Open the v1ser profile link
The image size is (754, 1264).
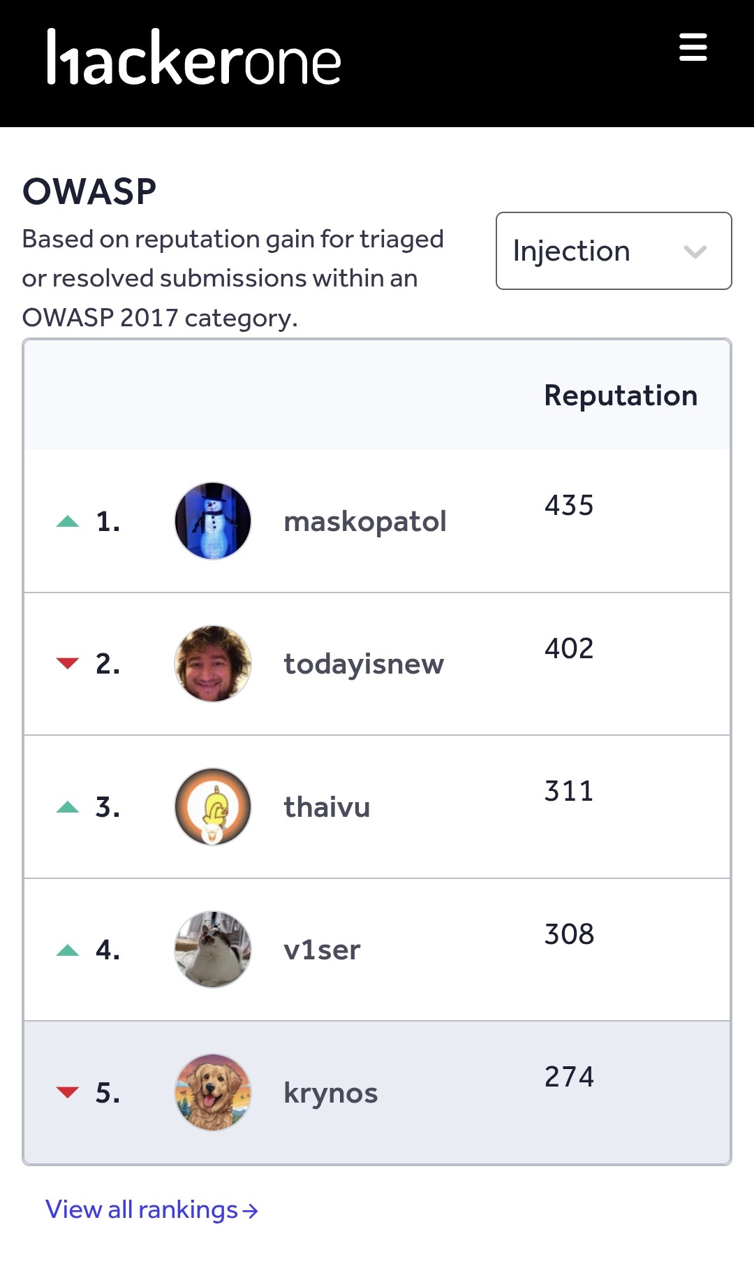tap(322, 950)
